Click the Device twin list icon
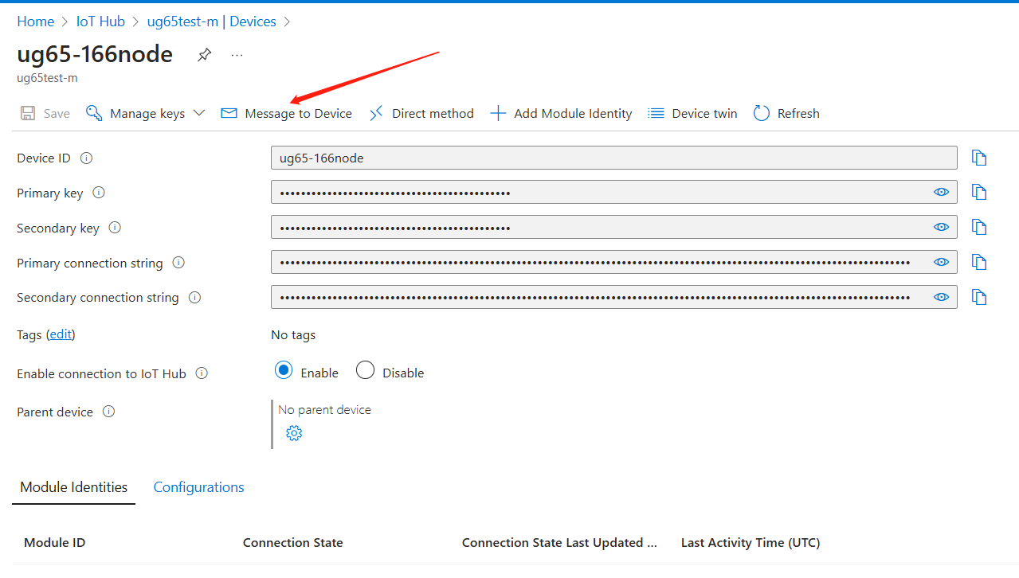 click(x=656, y=113)
